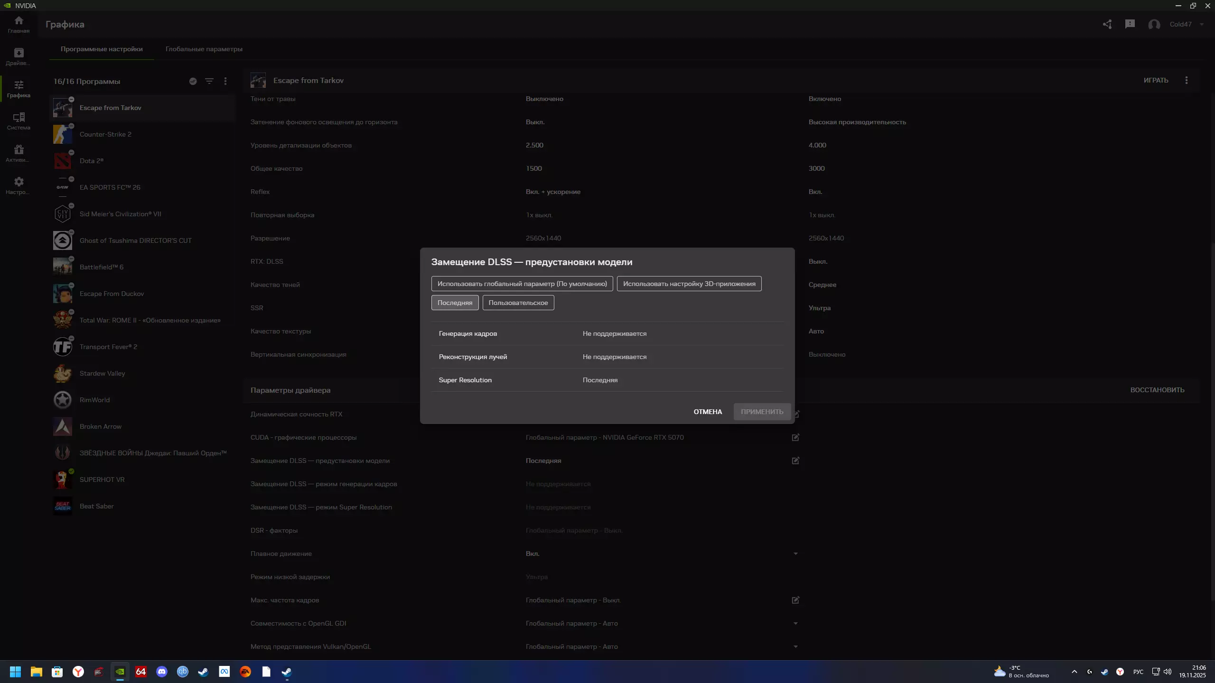
Task: Expand Совместимость с OpenGL GDI dropdown
Action: pyautogui.click(x=795, y=623)
